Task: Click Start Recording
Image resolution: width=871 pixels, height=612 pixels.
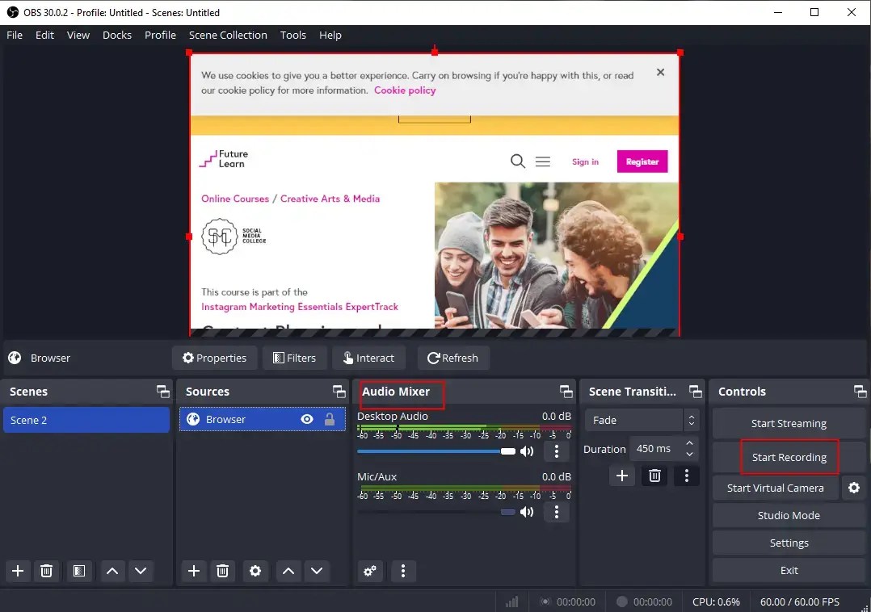Action: pyautogui.click(x=789, y=457)
